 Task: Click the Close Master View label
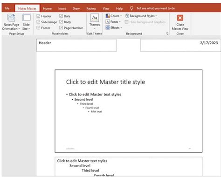coord(180,27)
